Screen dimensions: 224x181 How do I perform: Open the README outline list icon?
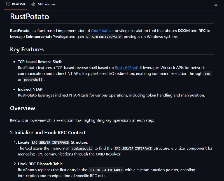[215, 4]
